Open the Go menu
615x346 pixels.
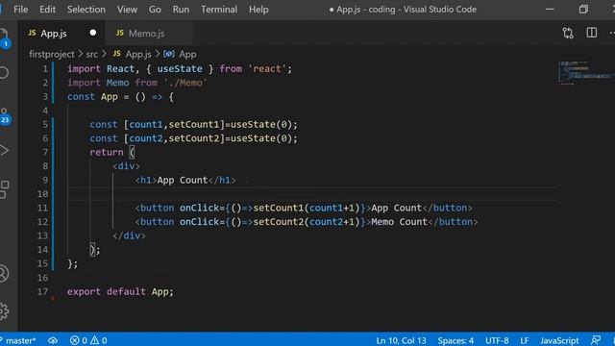point(155,10)
